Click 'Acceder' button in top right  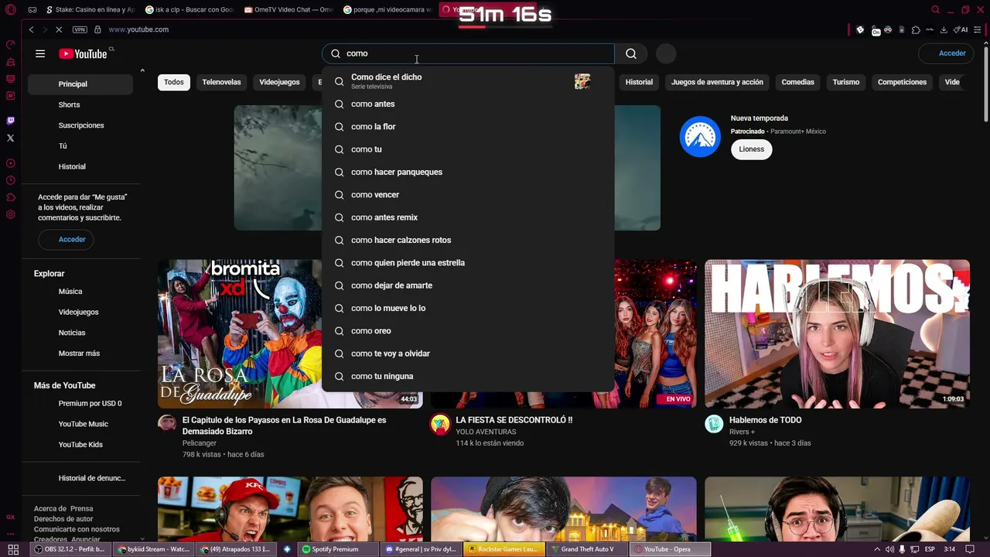[945, 53]
